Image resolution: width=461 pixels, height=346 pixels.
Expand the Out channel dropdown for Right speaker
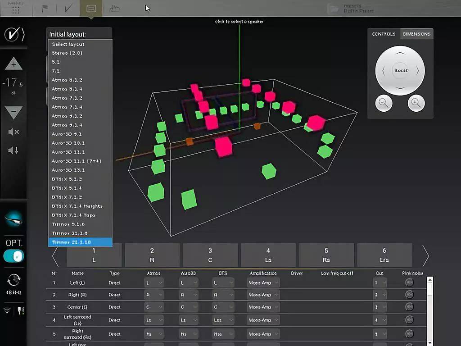click(380, 295)
